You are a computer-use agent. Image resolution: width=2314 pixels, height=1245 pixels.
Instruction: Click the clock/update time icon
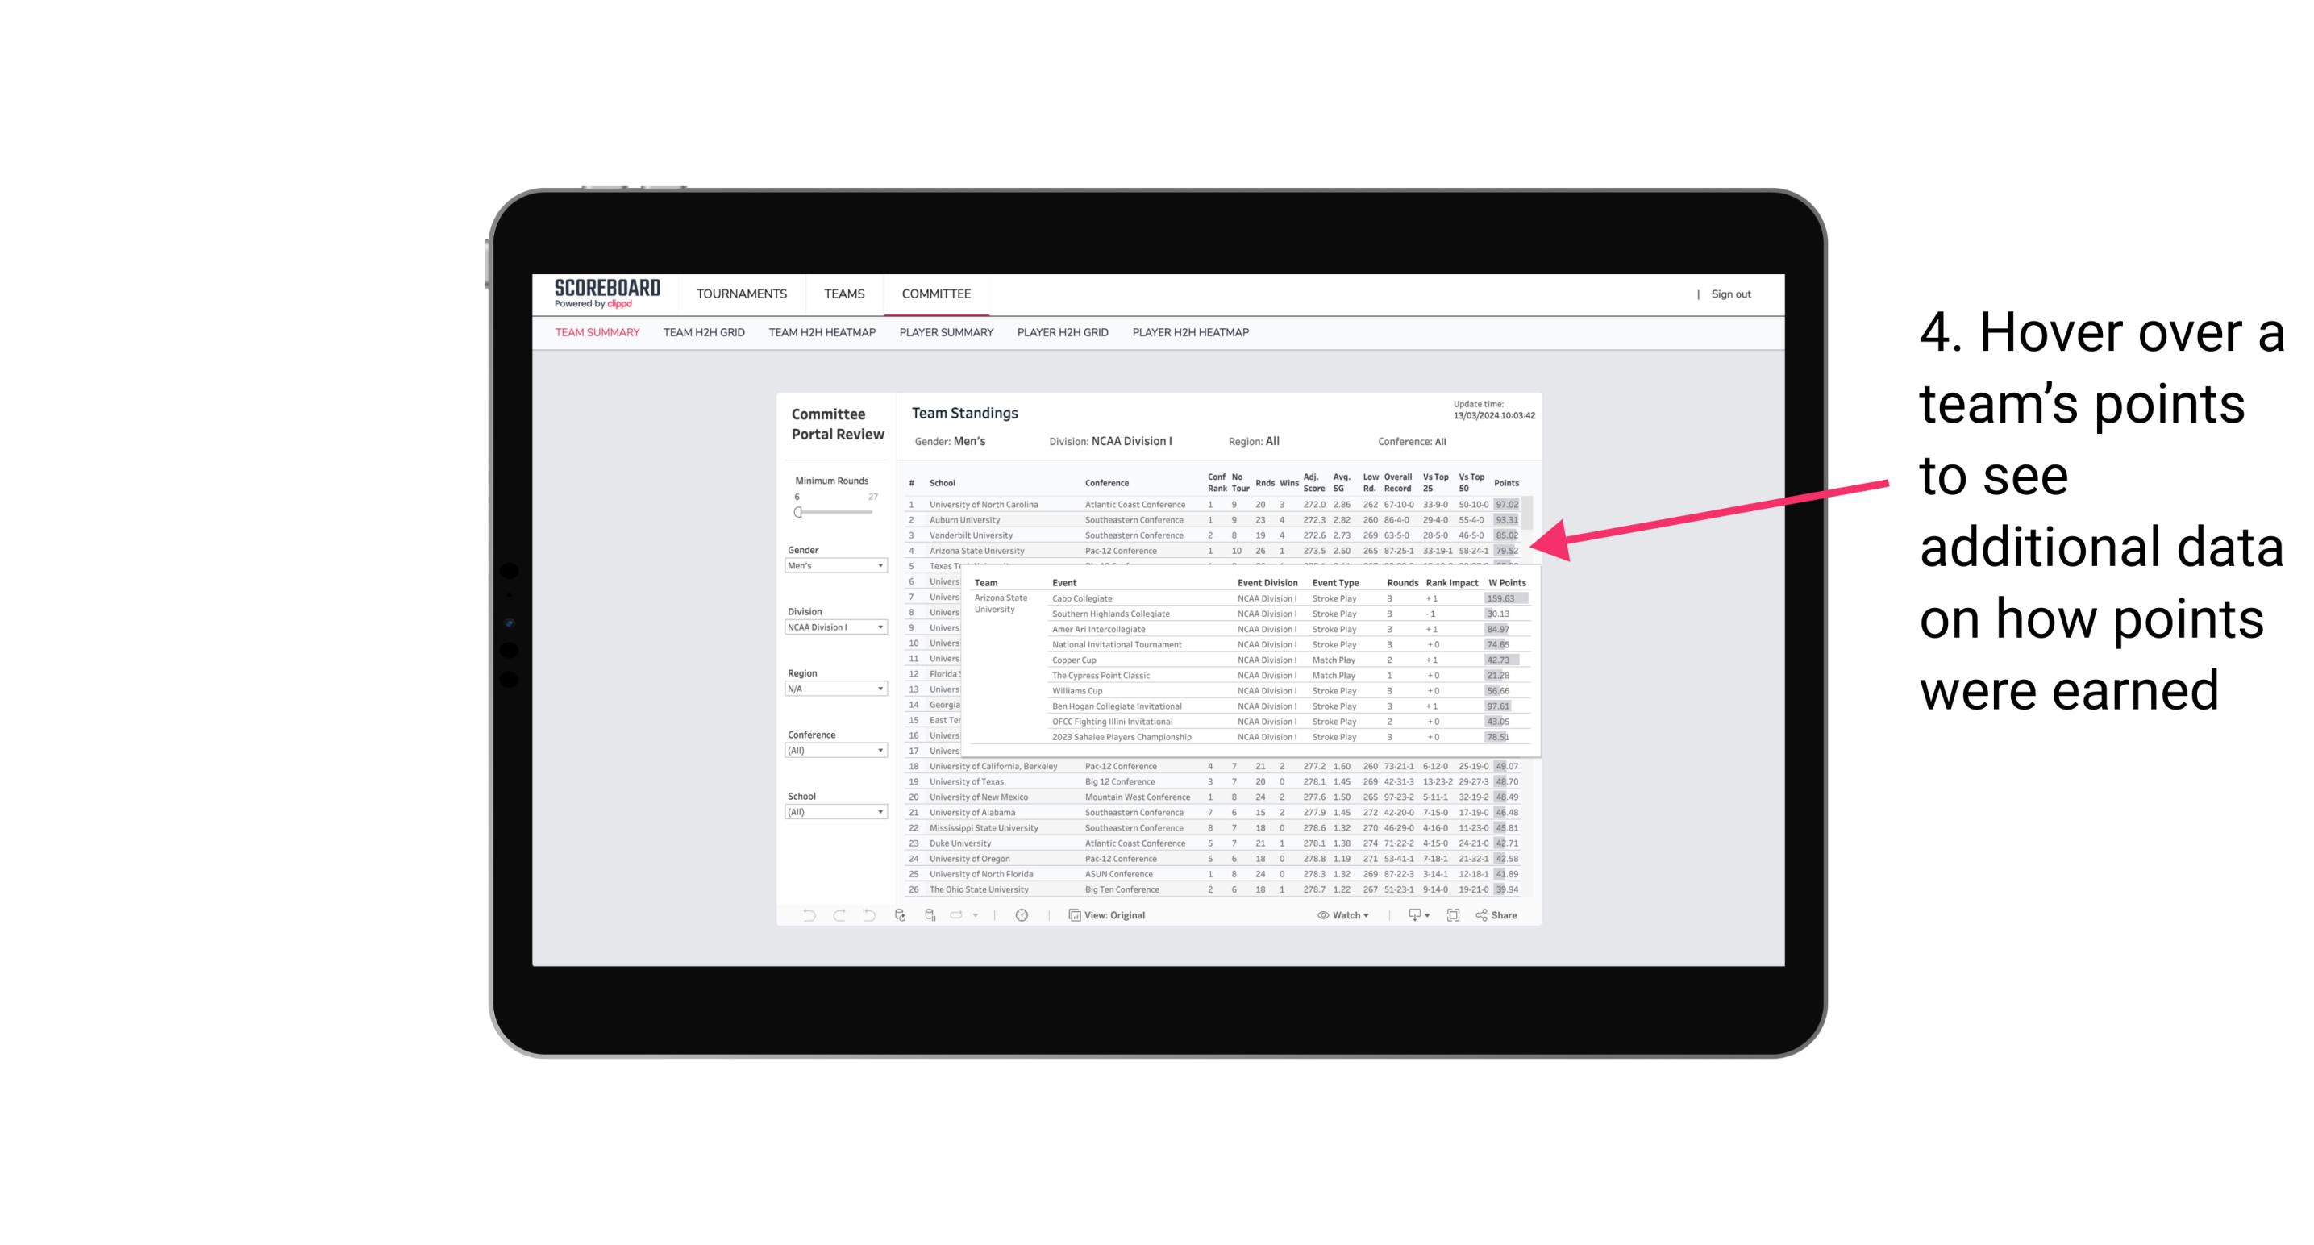[x=1024, y=915]
